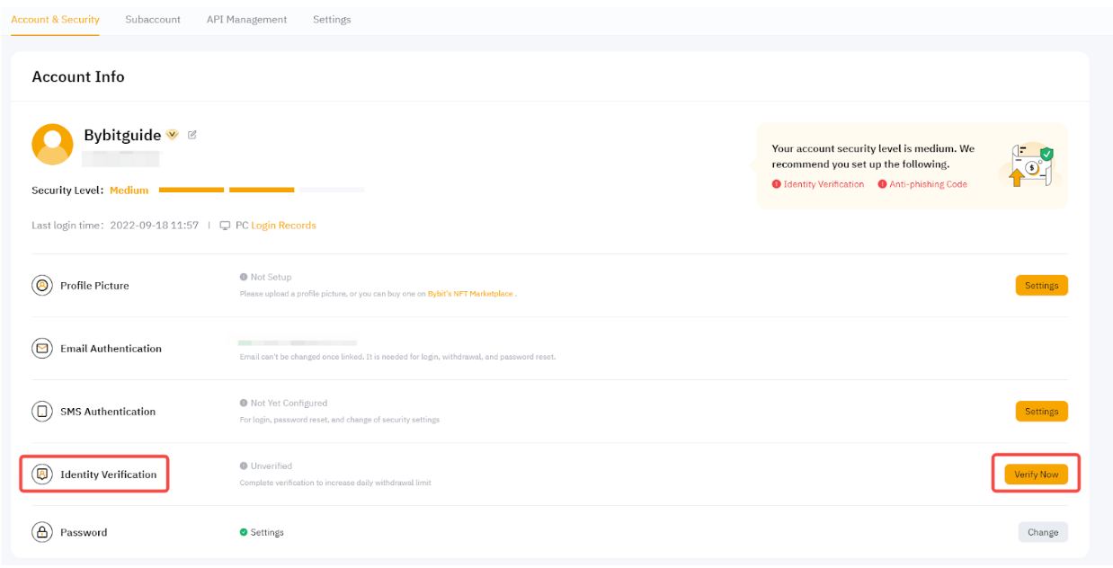Screen dimensions: 1113x568
Task: Click the Bybitguide profile avatar
Action: [52, 144]
